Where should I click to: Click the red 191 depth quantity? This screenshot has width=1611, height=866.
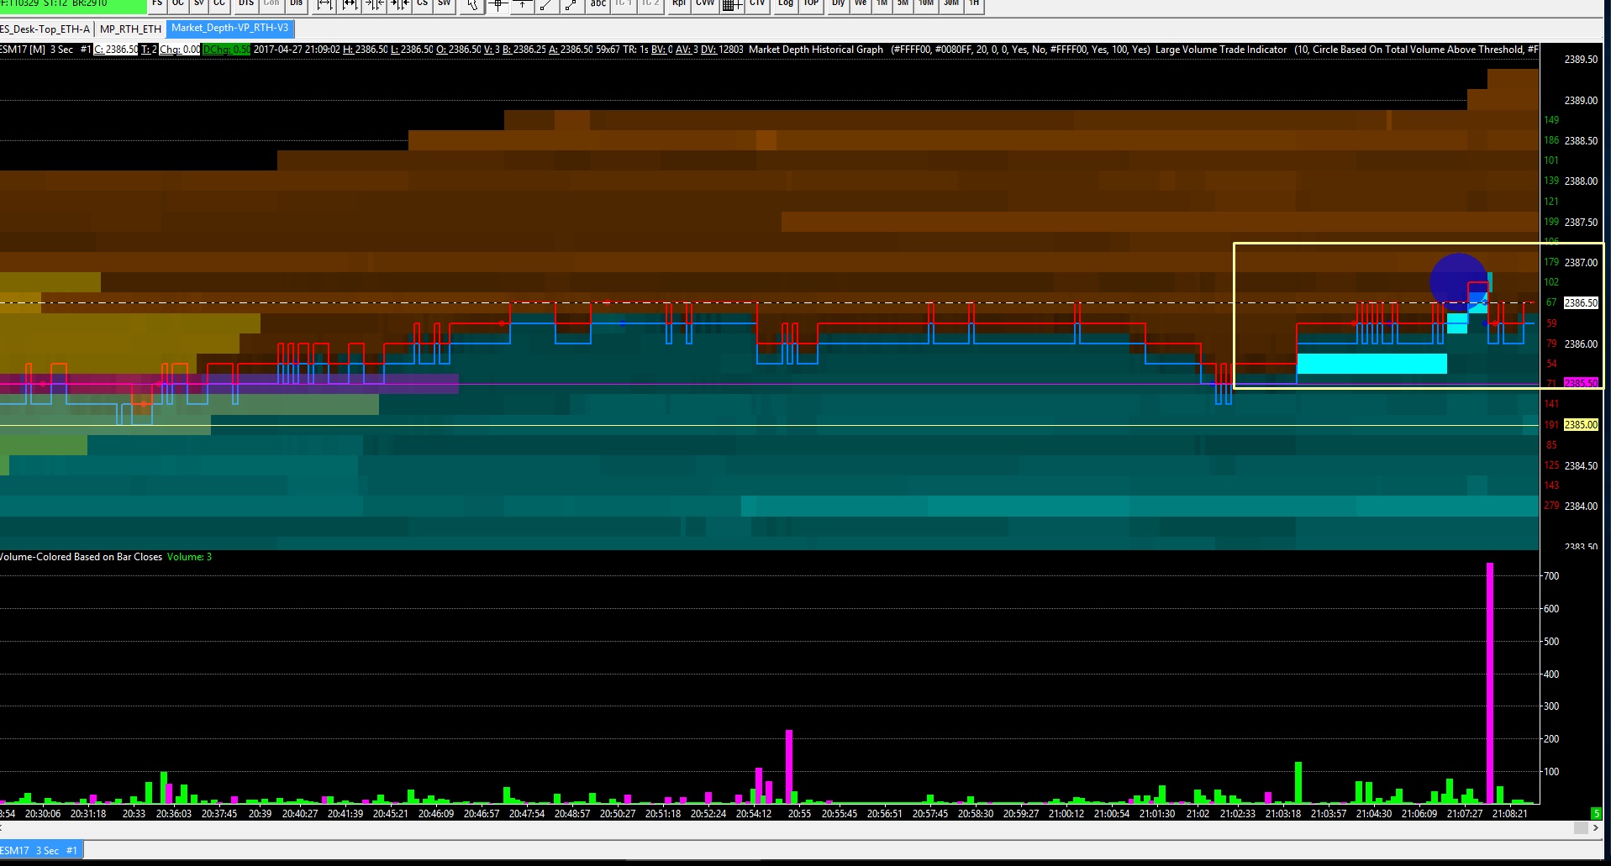(x=1551, y=425)
